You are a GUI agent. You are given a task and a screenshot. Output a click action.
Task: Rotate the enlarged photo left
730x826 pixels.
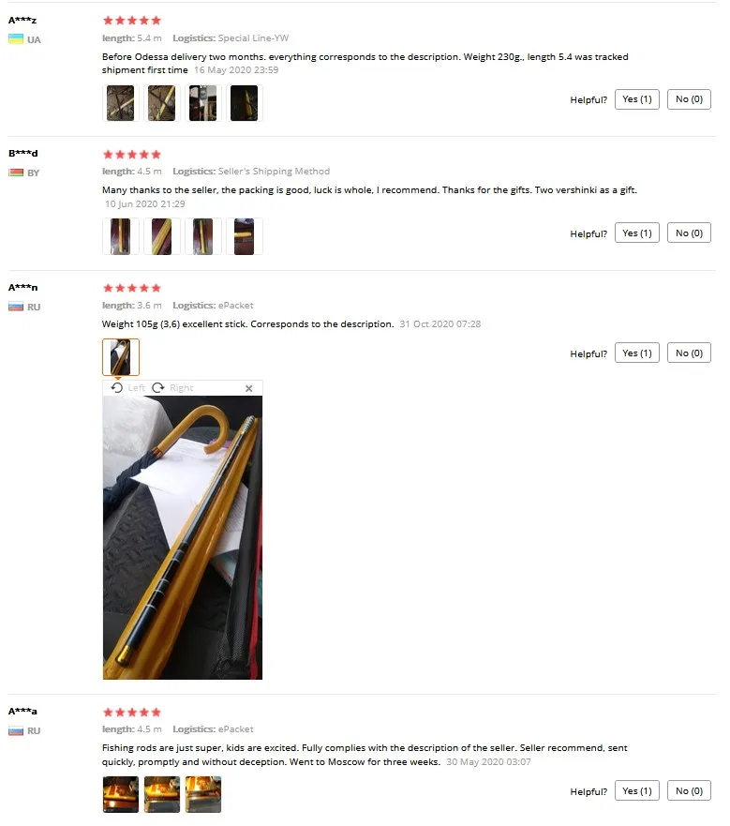coord(128,388)
